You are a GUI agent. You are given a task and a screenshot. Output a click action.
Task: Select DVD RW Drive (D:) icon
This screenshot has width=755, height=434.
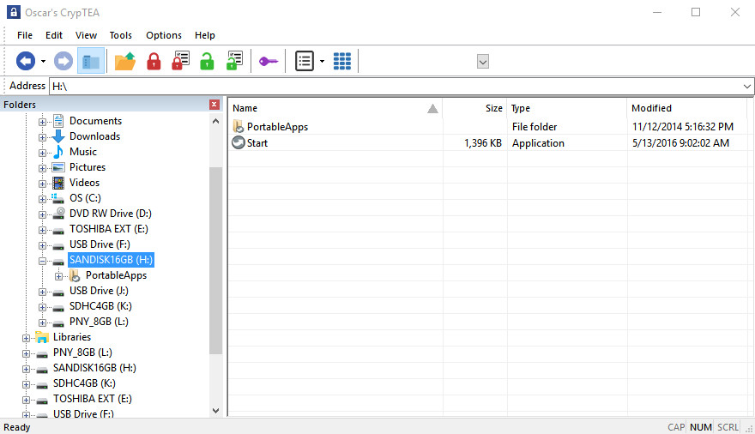(58, 214)
